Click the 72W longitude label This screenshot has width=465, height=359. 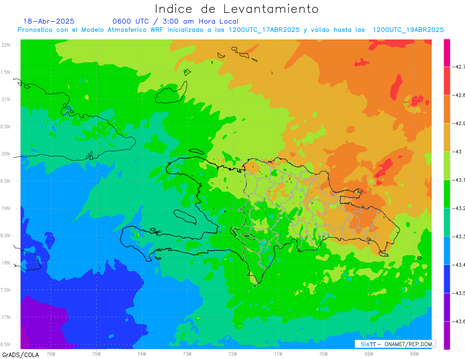(x=232, y=354)
